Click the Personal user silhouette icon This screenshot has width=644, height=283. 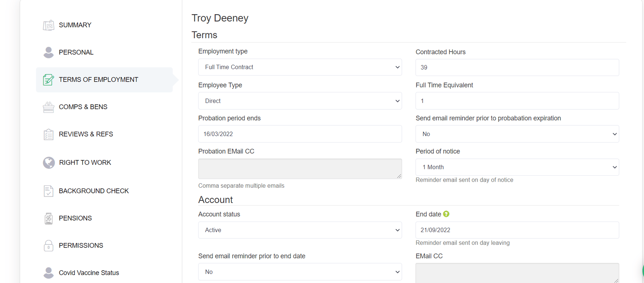click(x=49, y=52)
